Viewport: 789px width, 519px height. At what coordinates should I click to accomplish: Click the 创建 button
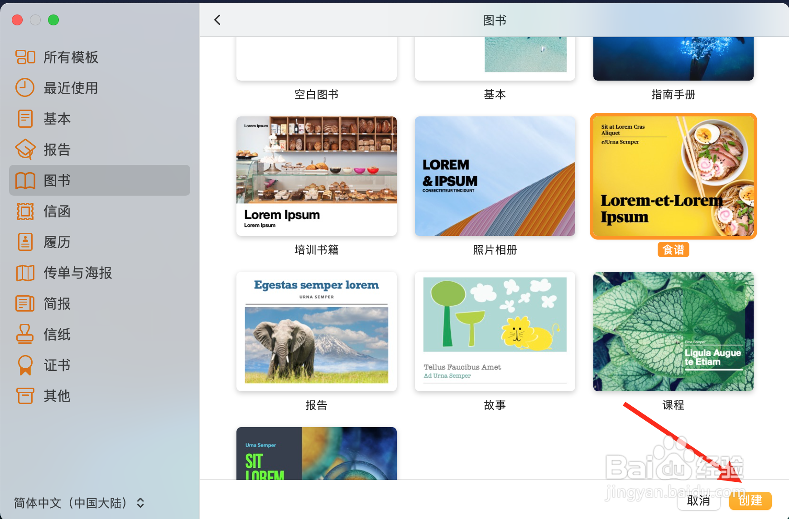(x=750, y=500)
